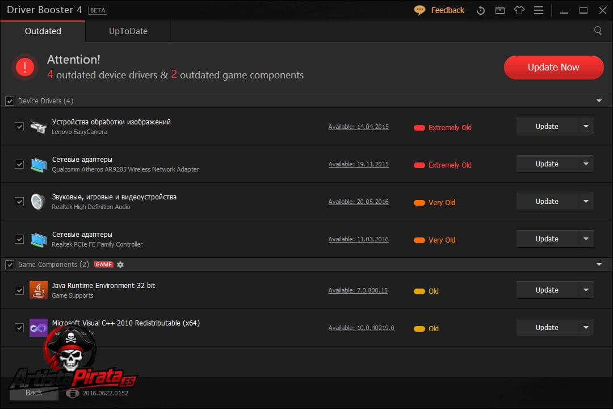Open Update dropdown arrow for Qualcomm Atheros
Viewport: 613px width, 409px height.
coord(586,164)
